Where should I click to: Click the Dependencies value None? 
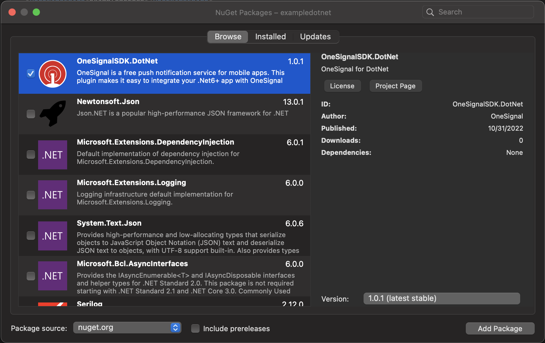[514, 152]
